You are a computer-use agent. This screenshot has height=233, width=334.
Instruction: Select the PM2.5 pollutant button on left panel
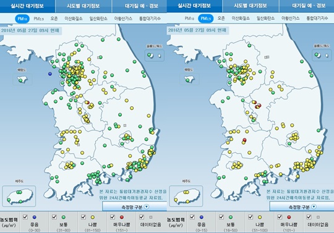[38, 19]
